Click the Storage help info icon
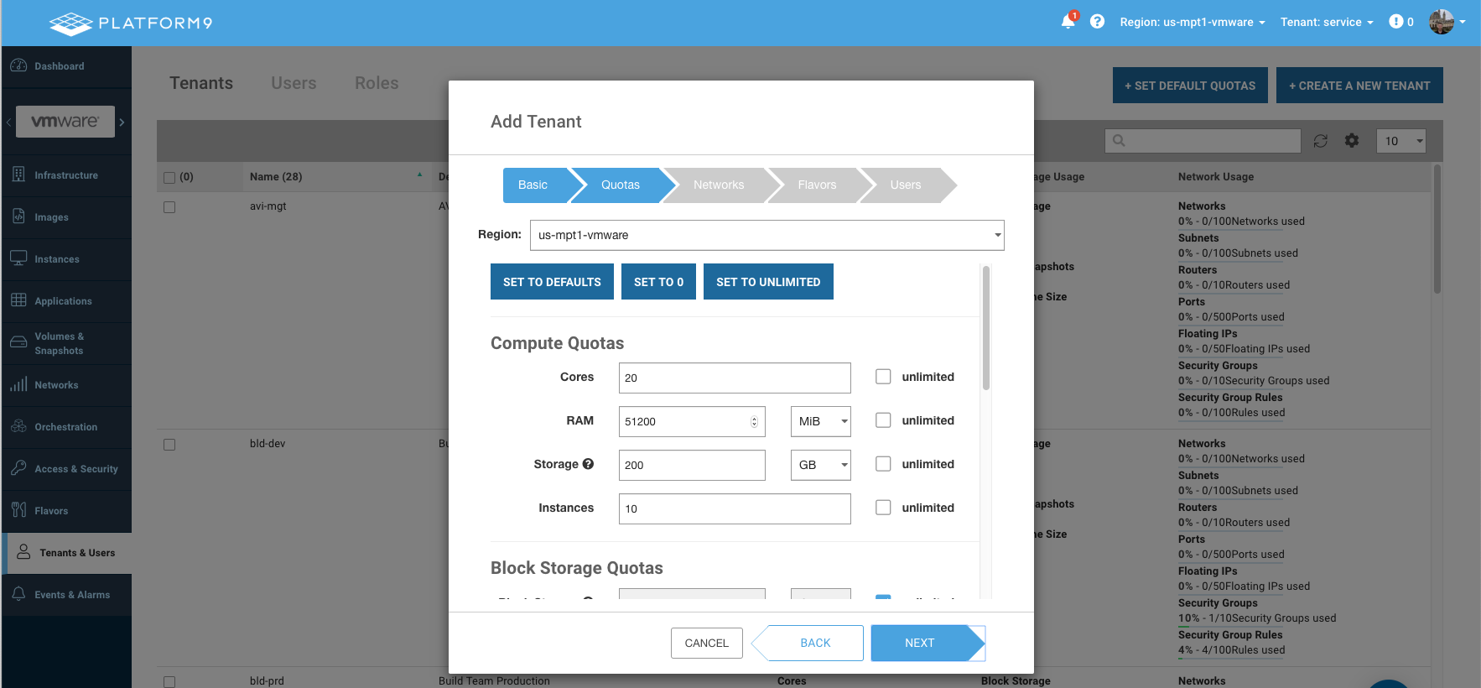Image resolution: width=1481 pixels, height=688 pixels. tap(588, 464)
